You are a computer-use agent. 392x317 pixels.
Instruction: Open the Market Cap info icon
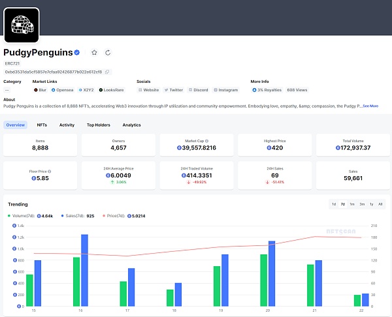coord(206,141)
